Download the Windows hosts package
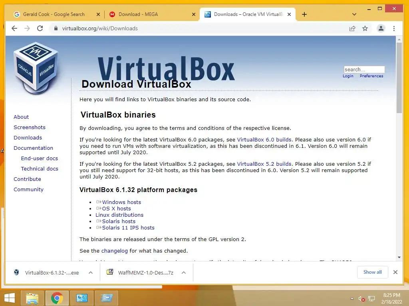This screenshot has width=409, height=306. 121,202
